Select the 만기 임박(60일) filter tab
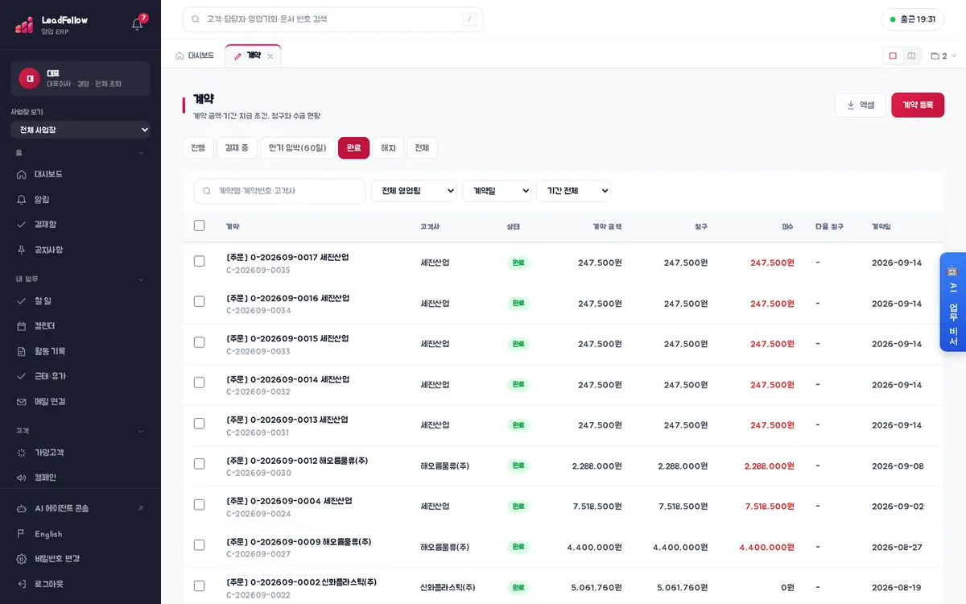The image size is (966, 604). [x=298, y=148]
